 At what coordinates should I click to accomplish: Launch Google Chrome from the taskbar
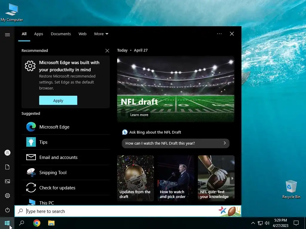pyautogui.click(x=37, y=223)
